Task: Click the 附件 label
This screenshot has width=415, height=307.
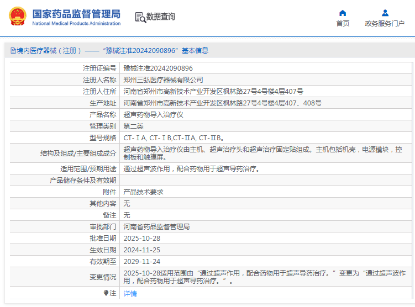Action: click(109, 192)
